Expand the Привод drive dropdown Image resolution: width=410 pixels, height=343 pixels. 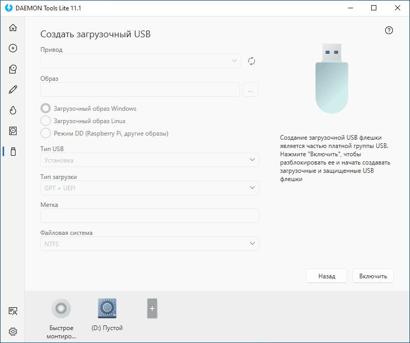click(x=141, y=61)
